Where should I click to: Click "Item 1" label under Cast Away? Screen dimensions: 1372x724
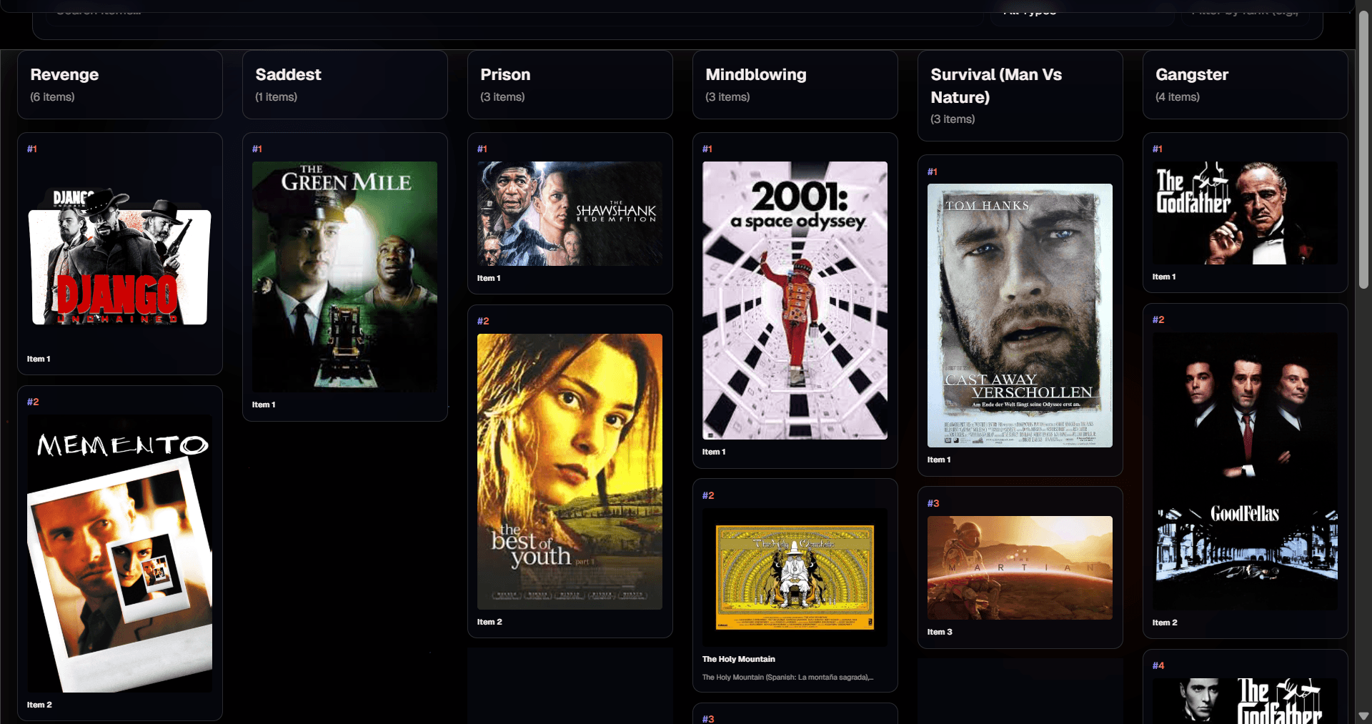point(939,460)
